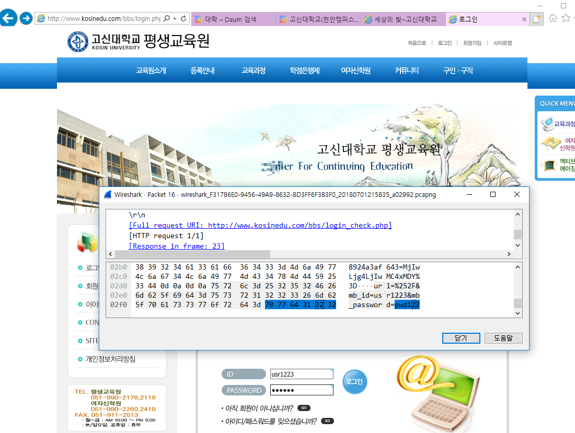Click the search magnifier in address bar
The image size is (575, 433).
pyautogui.click(x=167, y=18)
